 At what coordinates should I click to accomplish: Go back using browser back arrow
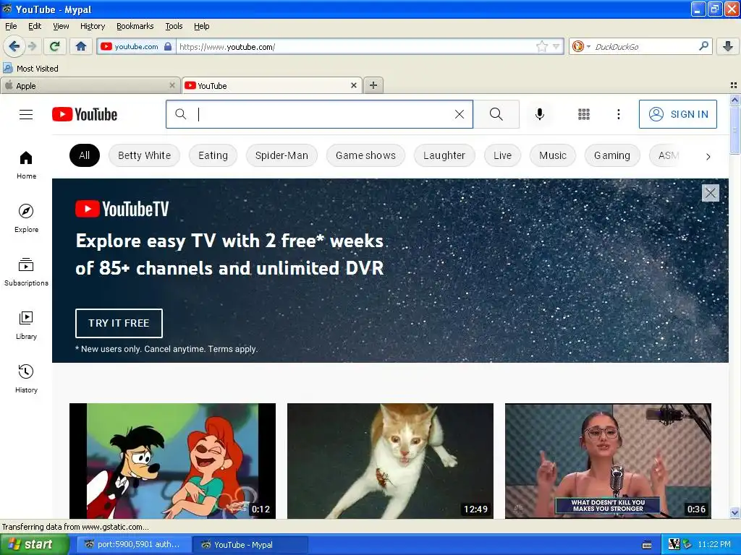click(x=14, y=46)
